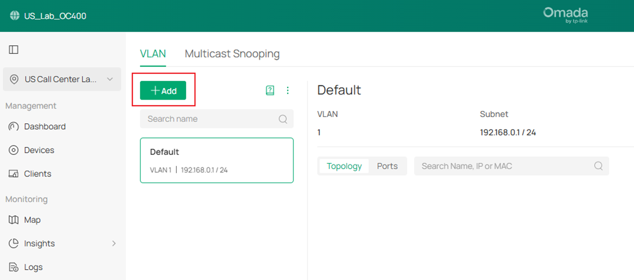634x280 pixels.
Task: Select the VLAN tab
Action: [153, 53]
